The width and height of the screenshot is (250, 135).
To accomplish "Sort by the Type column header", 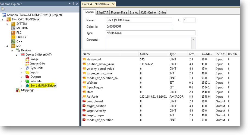I will coord(178,54).
